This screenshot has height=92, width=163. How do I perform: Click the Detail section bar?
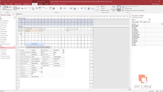pyautogui.click(x=74, y=26)
